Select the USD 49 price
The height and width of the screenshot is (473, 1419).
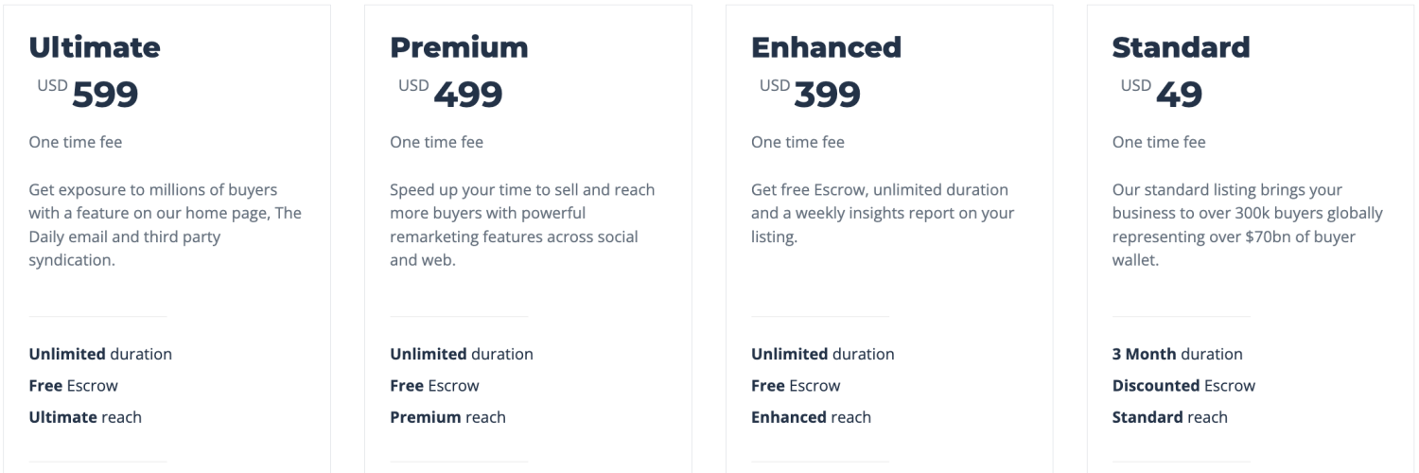pyautogui.click(x=1162, y=94)
